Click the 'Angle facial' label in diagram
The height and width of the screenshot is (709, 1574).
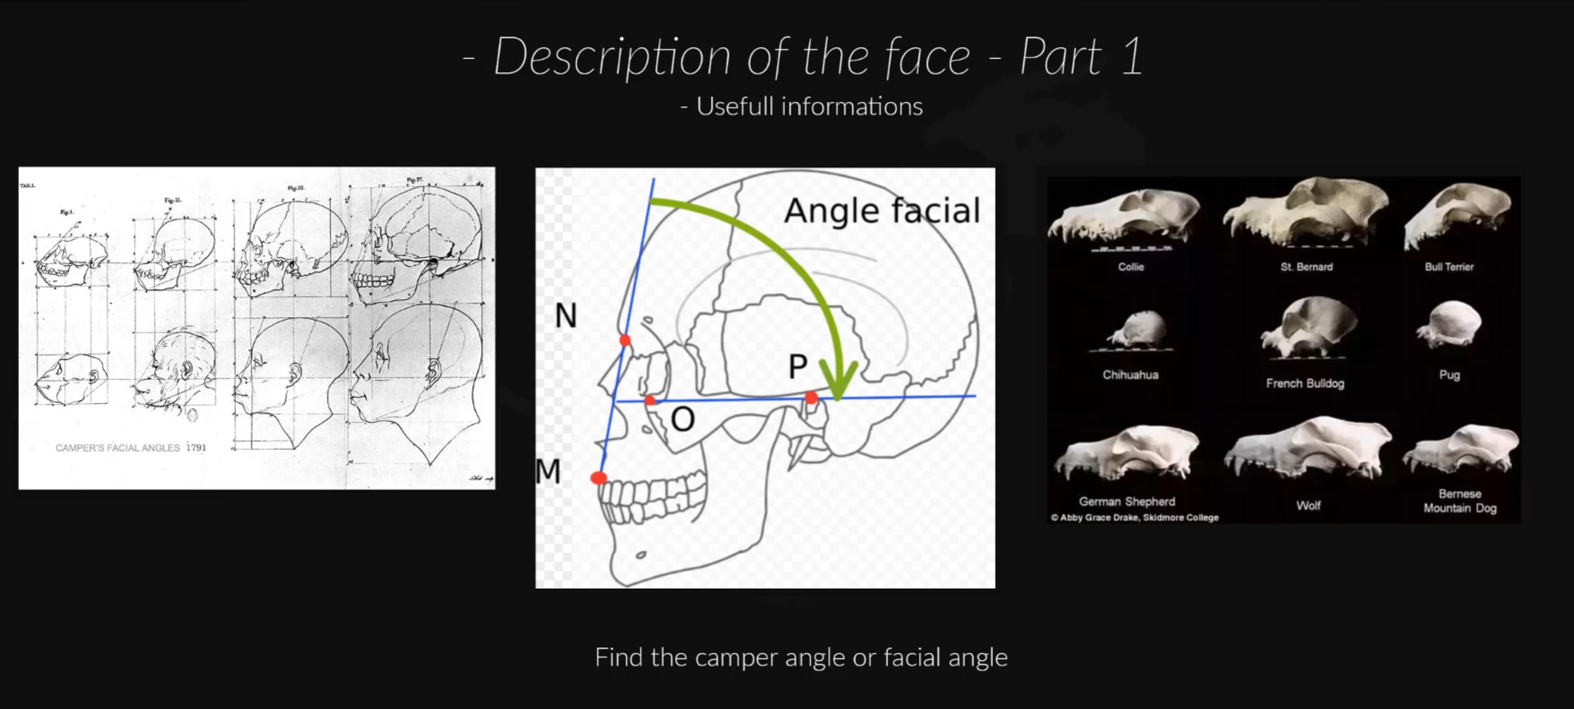(882, 211)
